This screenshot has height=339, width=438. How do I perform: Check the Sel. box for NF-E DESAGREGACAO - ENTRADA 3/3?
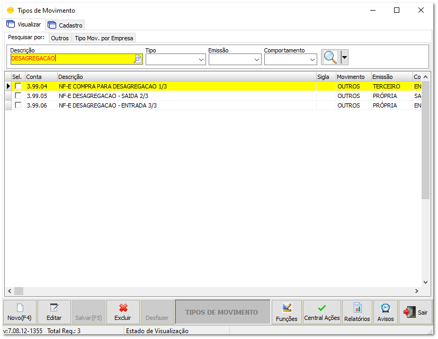pos(19,105)
